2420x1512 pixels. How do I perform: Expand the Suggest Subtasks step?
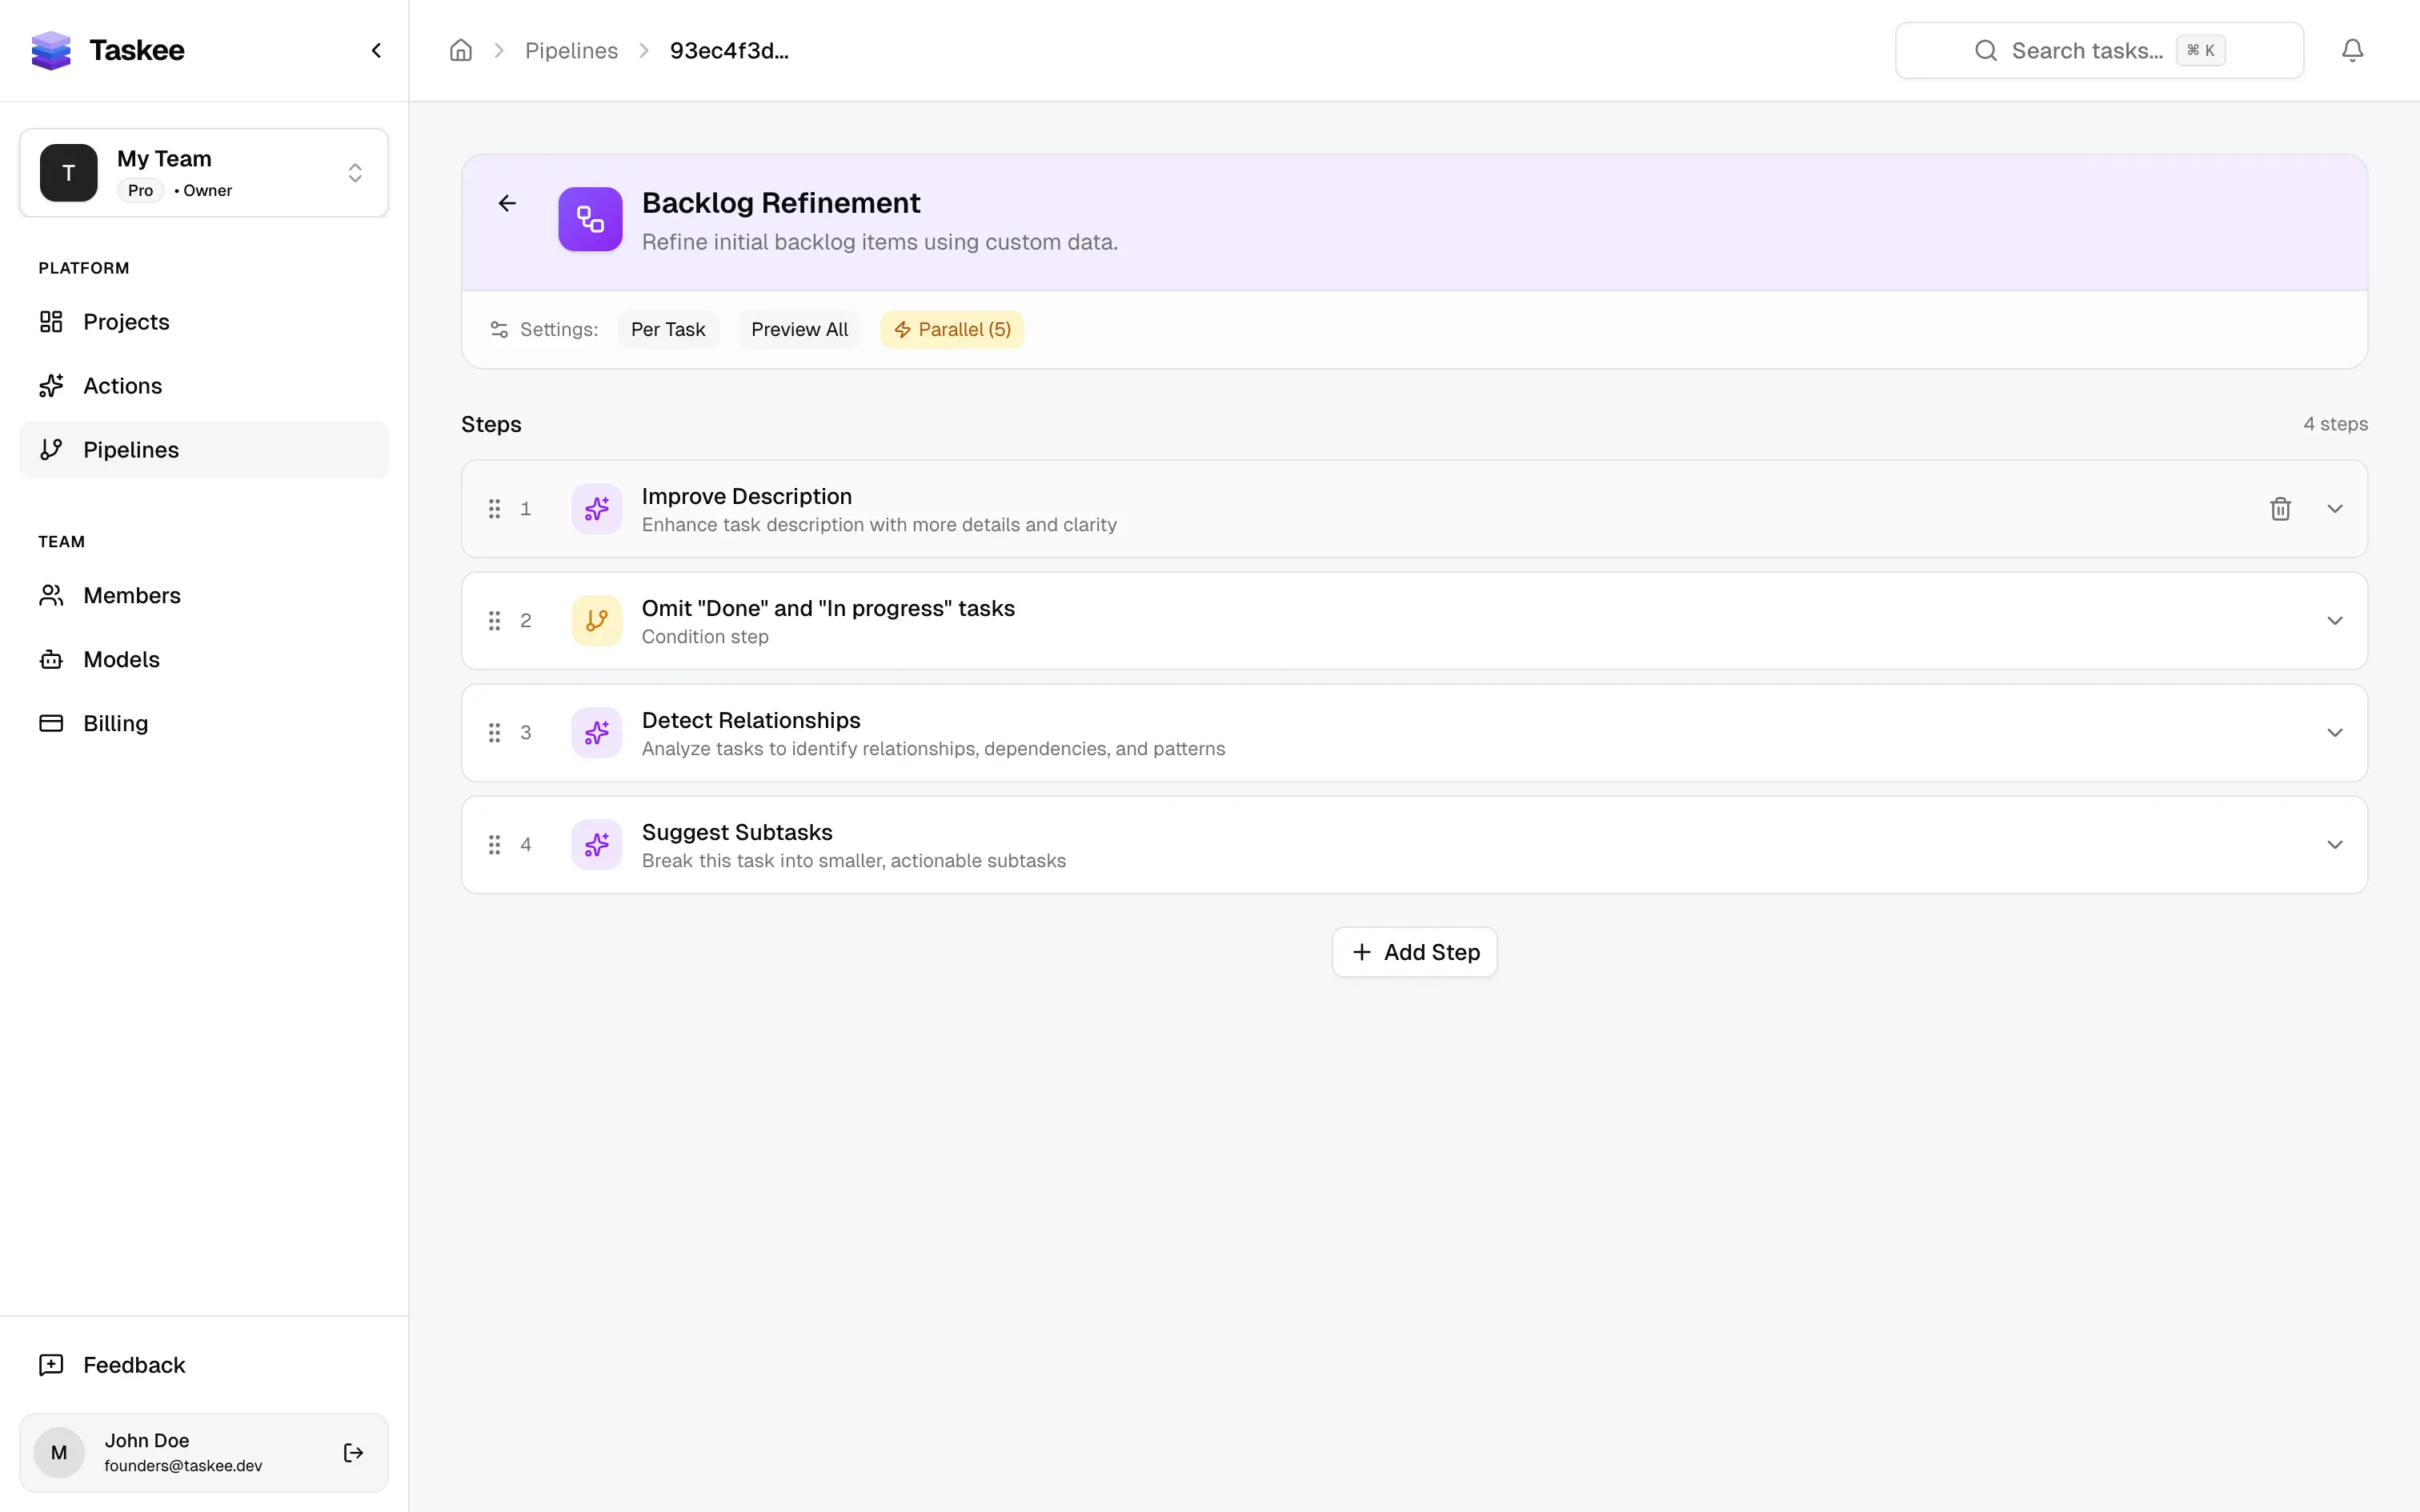click(x=2334, y=844)
